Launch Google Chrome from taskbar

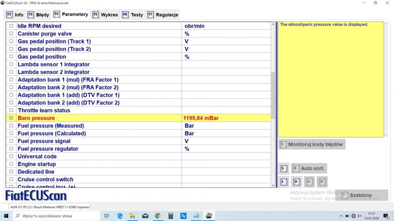[158, 216]
